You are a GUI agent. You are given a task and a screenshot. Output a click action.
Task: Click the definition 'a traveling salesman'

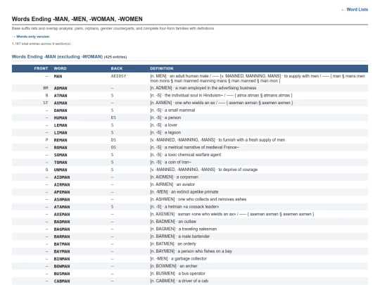pos(198,229)
